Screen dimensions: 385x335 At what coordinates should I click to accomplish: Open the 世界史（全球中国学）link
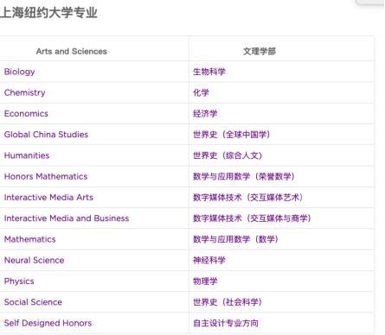pyautogui.click(x=232, y=135)
